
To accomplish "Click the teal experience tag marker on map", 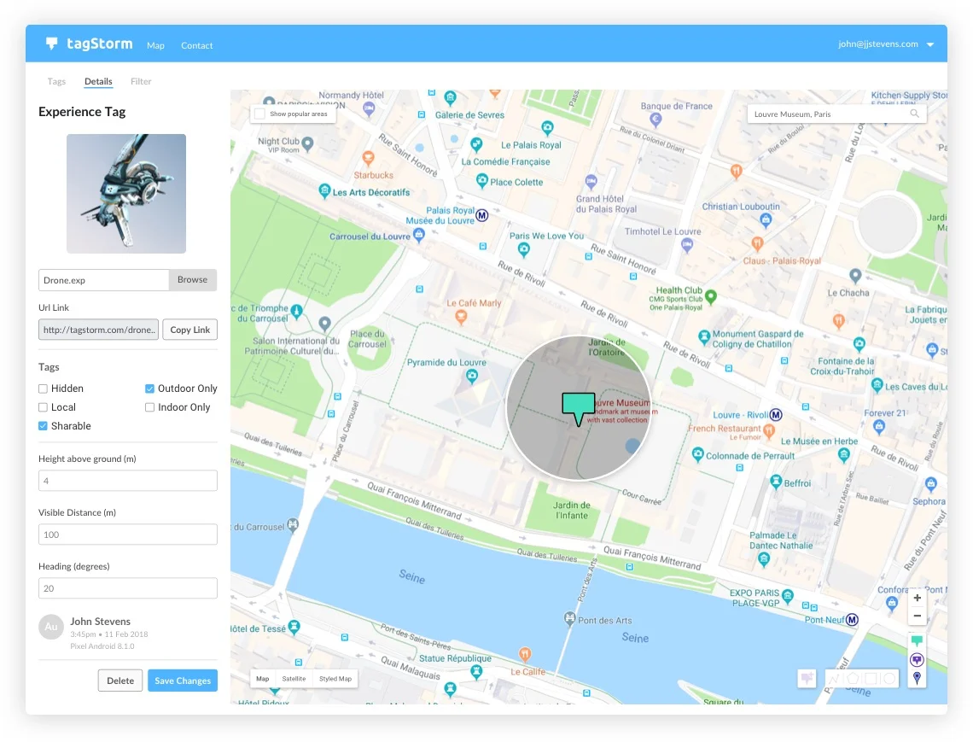I will pyautogui.click(x=579, y=408).
